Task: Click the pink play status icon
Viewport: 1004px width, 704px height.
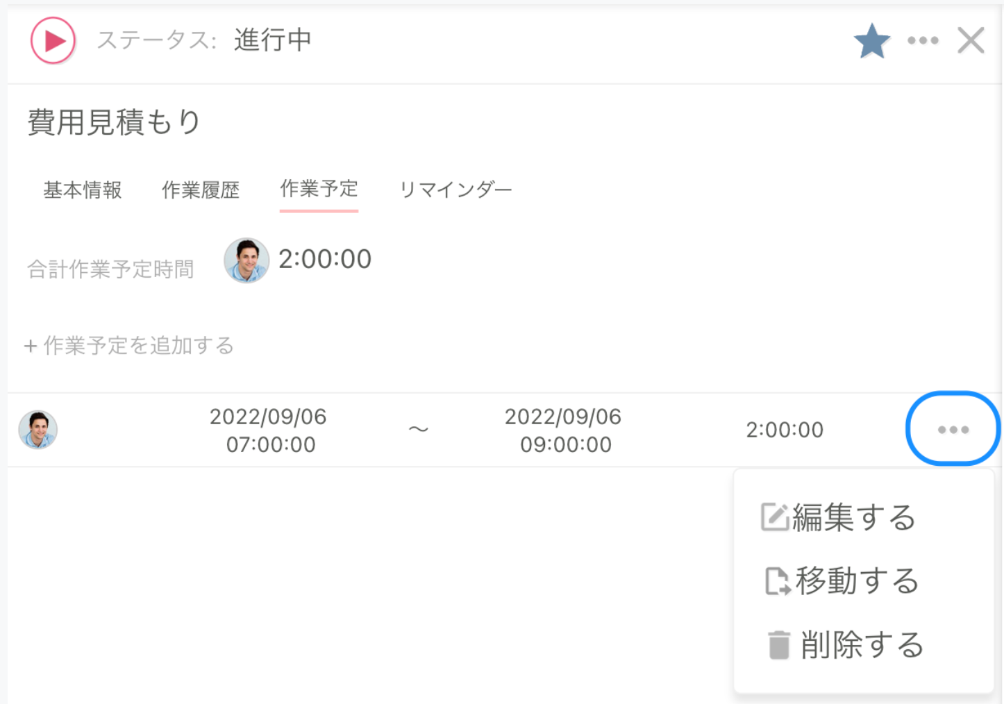Action: [52, 41]
